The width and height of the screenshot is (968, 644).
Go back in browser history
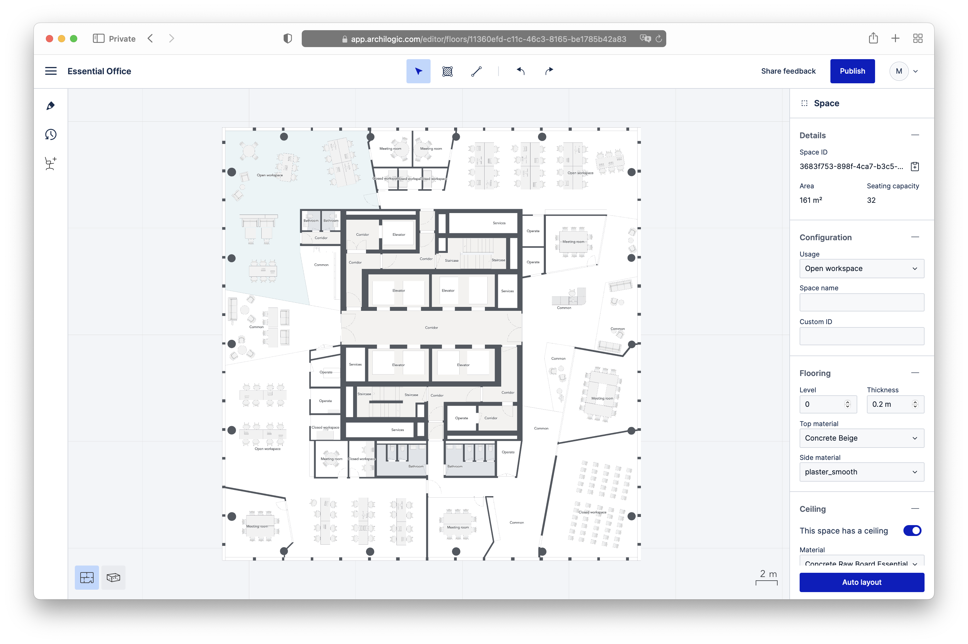150,39
